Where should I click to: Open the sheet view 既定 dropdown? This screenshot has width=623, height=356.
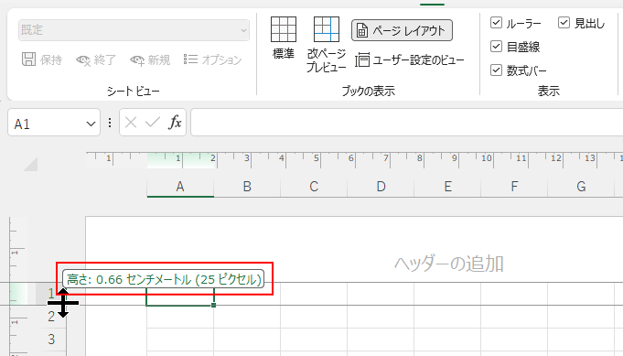pyautogui.click(x=134, y=30)
